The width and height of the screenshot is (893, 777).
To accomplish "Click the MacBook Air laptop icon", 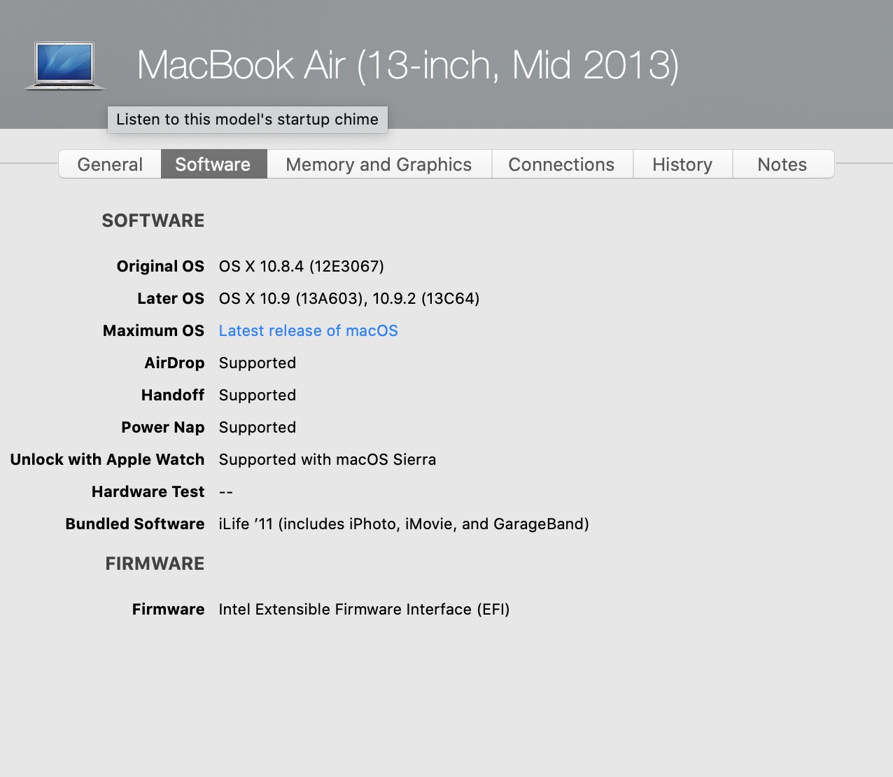I will click(64, 66).
